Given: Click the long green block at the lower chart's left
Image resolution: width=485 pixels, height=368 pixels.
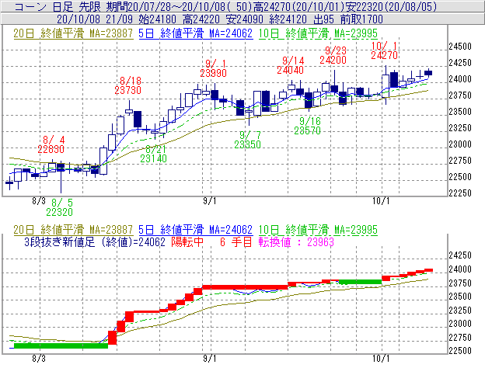Looking at the screenshot, I should coord(61,345).
